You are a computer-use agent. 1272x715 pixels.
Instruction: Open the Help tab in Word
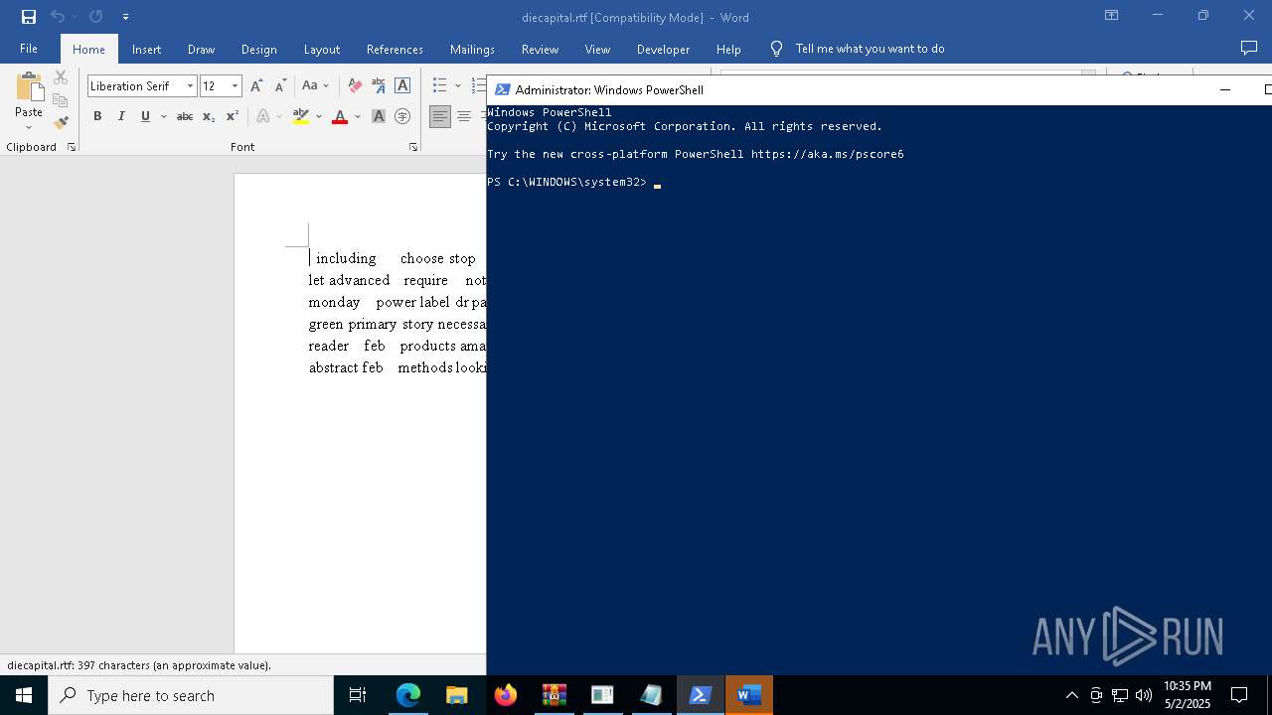[x=728, y=49]
